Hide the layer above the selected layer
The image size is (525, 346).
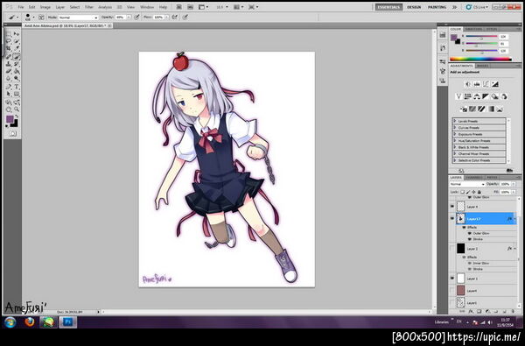coord(452,207)
